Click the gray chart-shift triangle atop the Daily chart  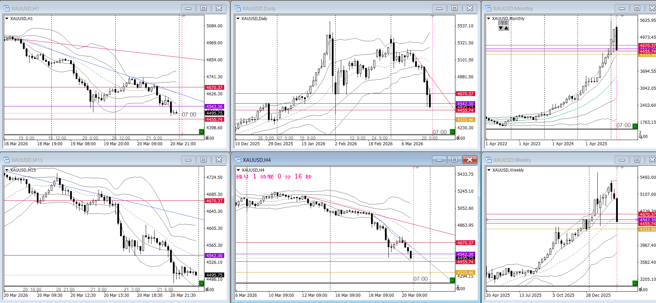432,16
